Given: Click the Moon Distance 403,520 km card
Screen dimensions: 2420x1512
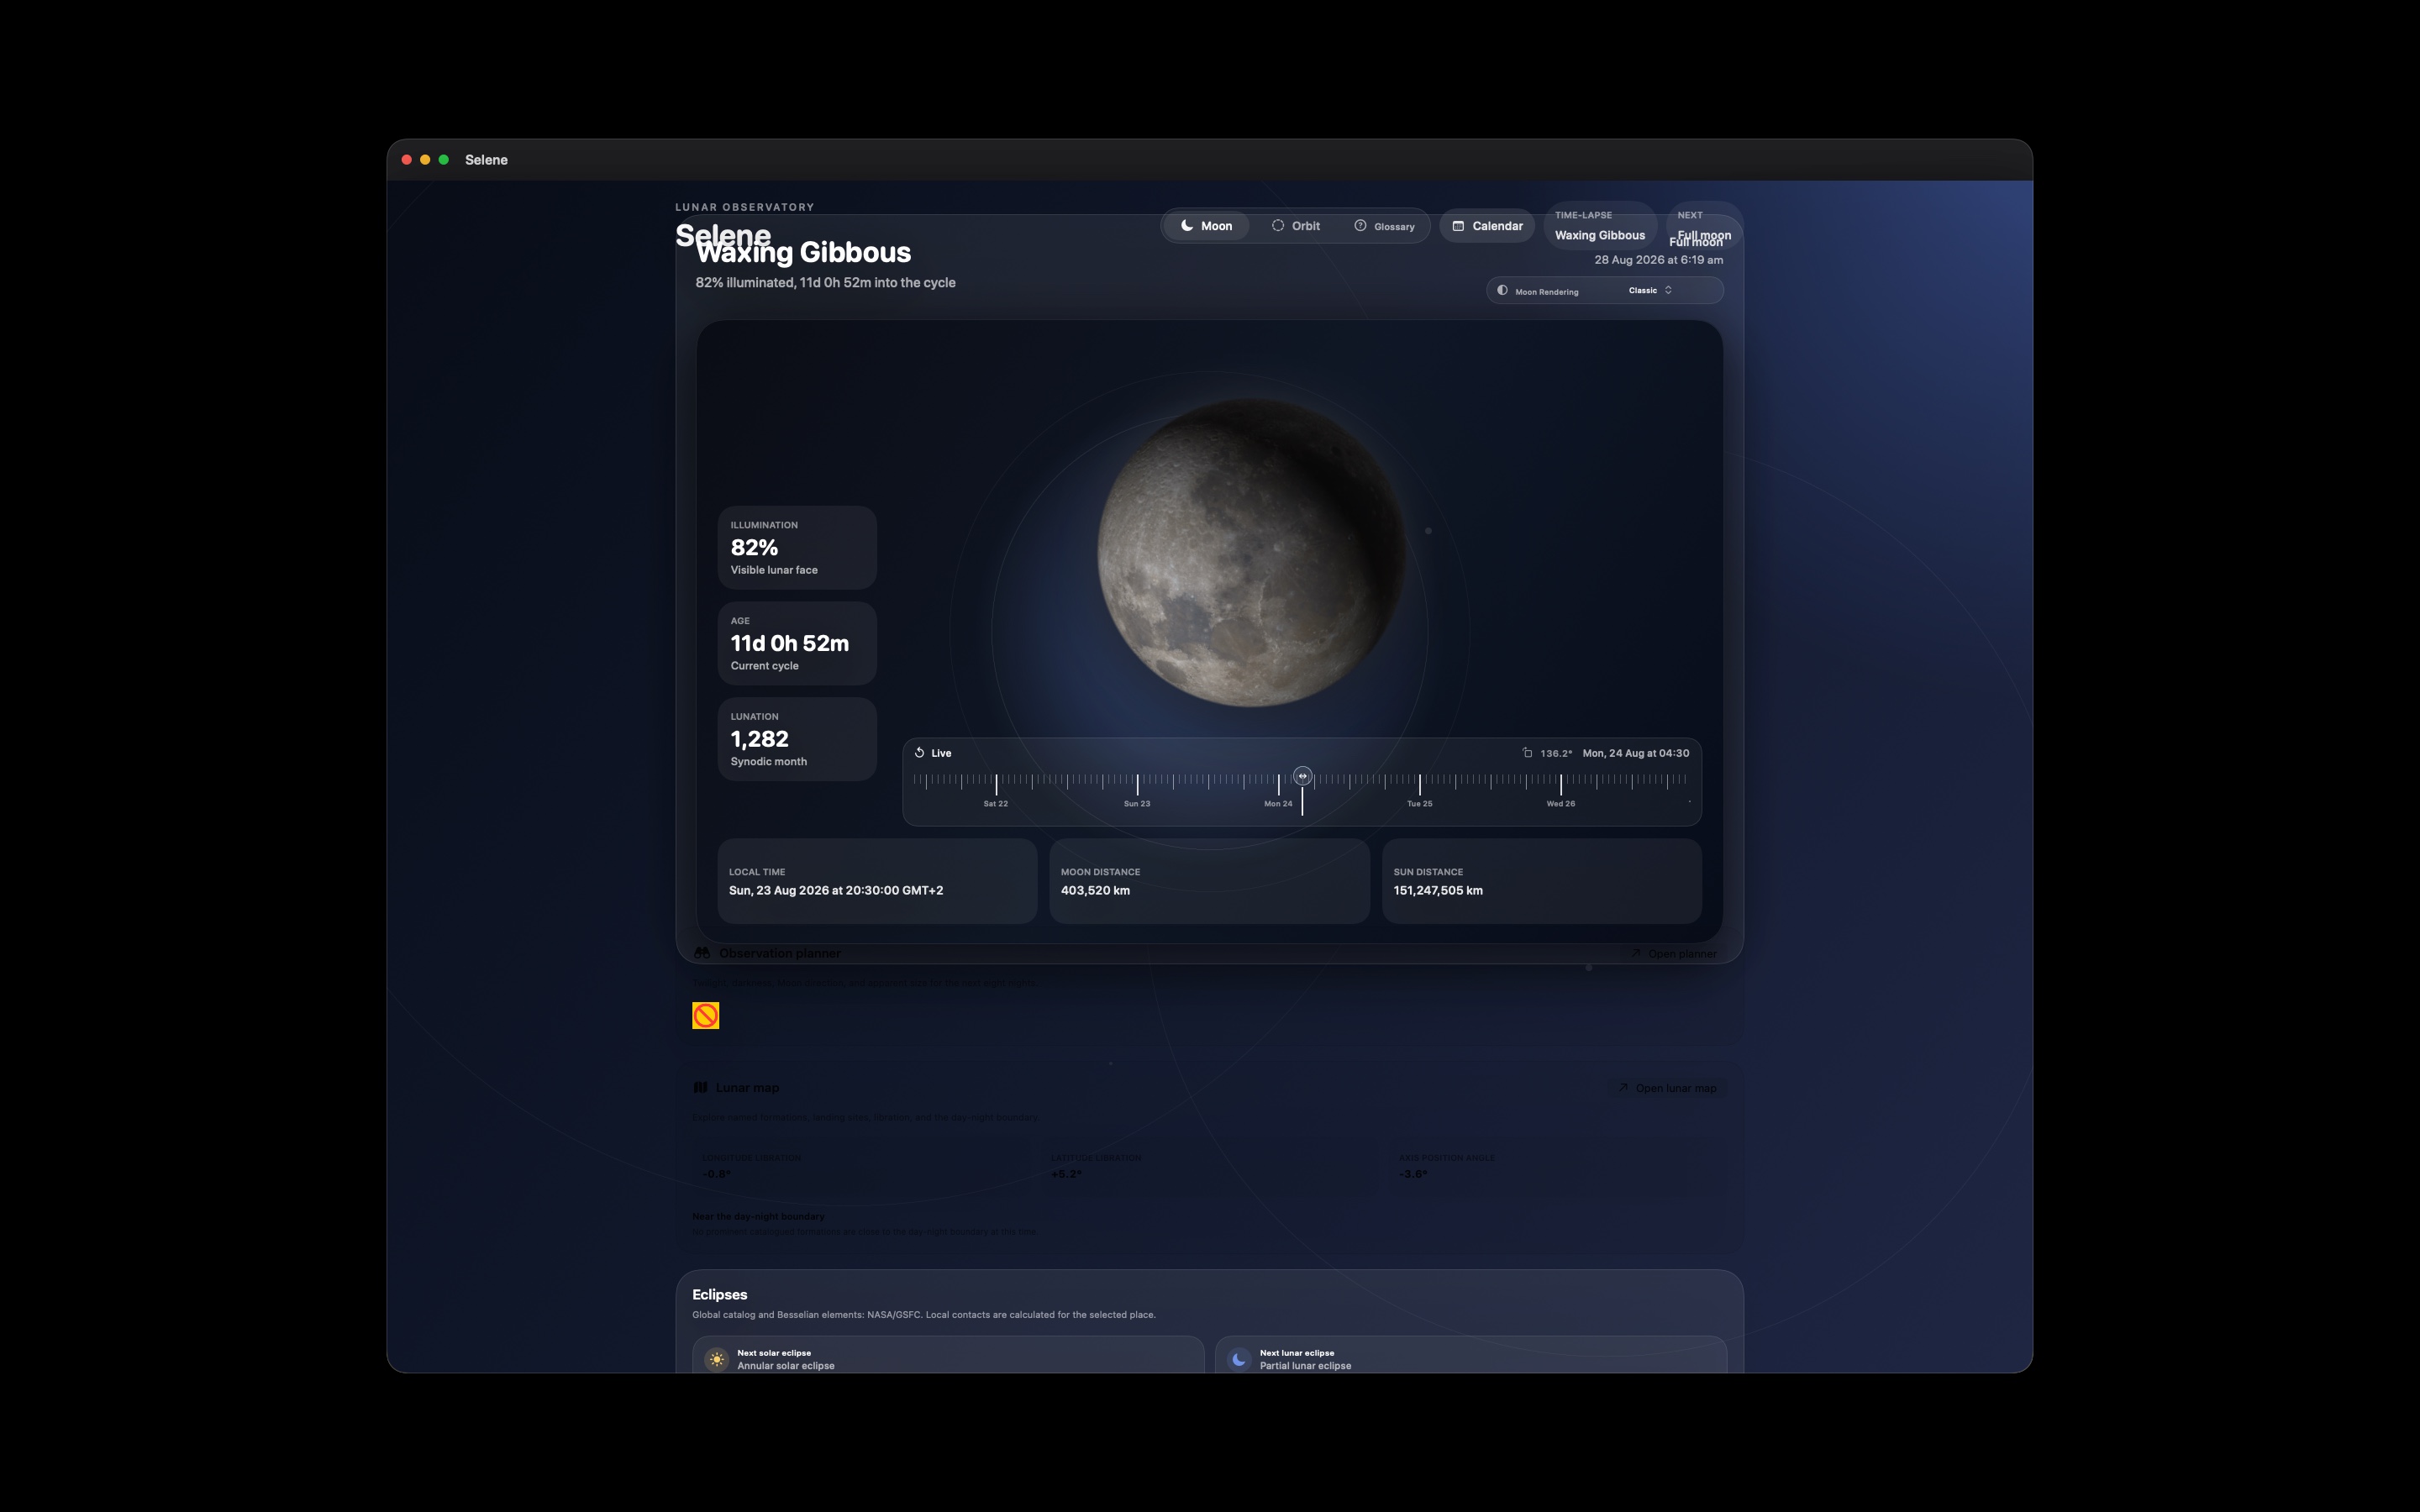Looking at the screenshot, I should [x=1209, y=881].
